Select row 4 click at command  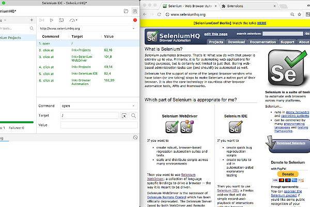(x=88, y=67)
